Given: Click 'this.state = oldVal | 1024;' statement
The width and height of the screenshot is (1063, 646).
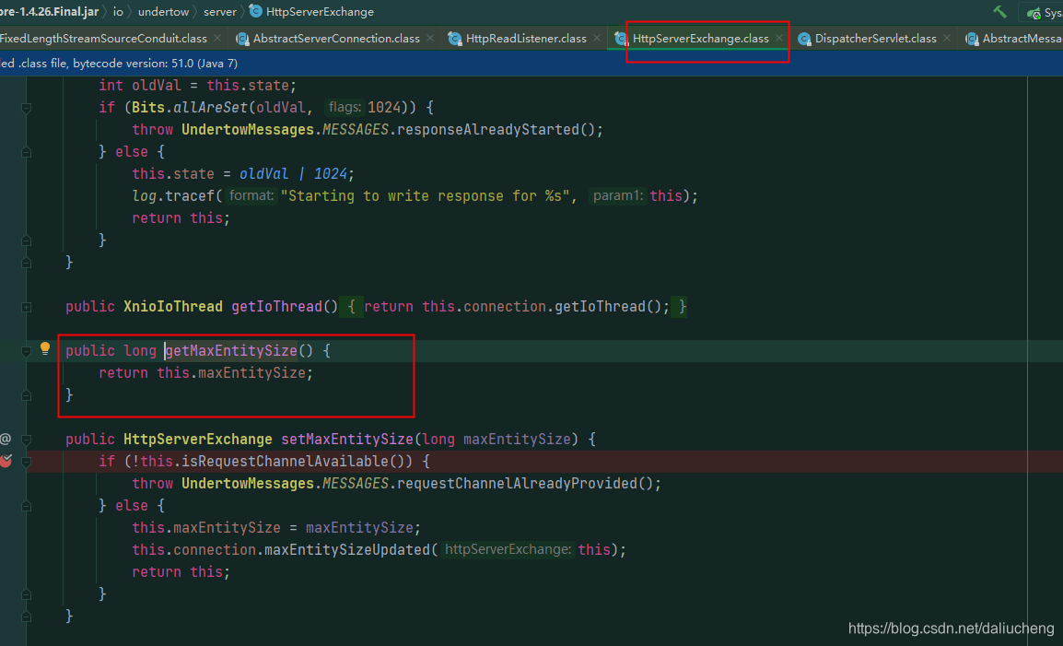Looking at the screenshot, I should [x=243, y=174].
